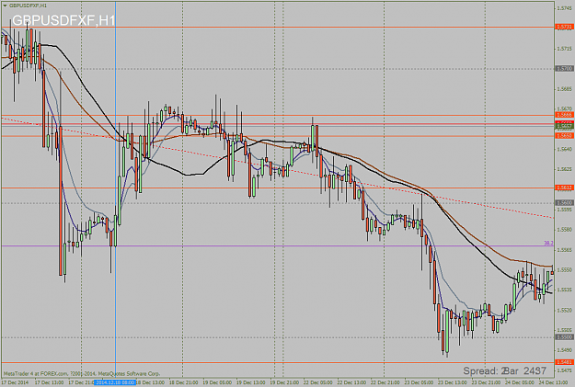Click the 1.5565 price scale value
The width and height of the screenshot is (575, 387).
tap(564, 249)
